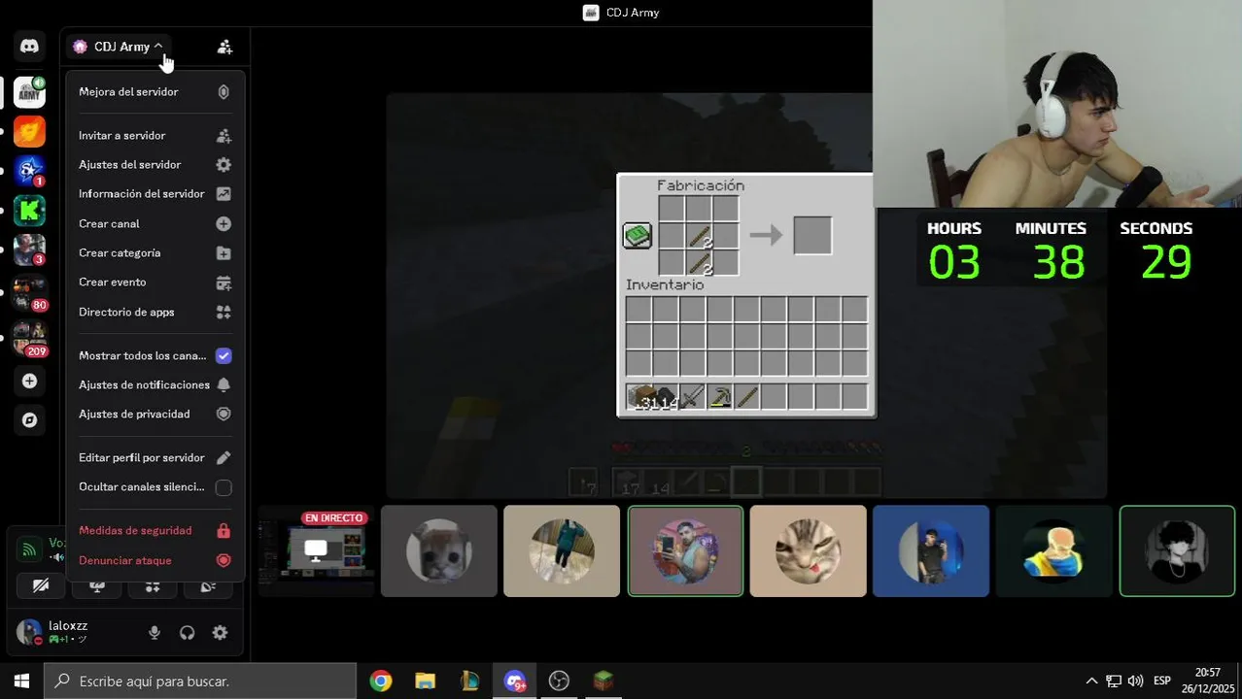Open OBS Studio from the taskbar
This screenshot has height=699, width=1242.
coord(559,681)
